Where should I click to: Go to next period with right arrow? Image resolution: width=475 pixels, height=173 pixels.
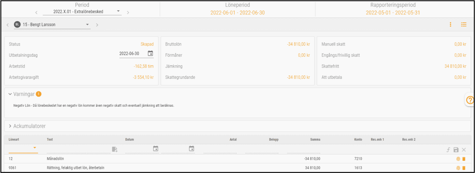pyautogui.click(x=128, y=13)
